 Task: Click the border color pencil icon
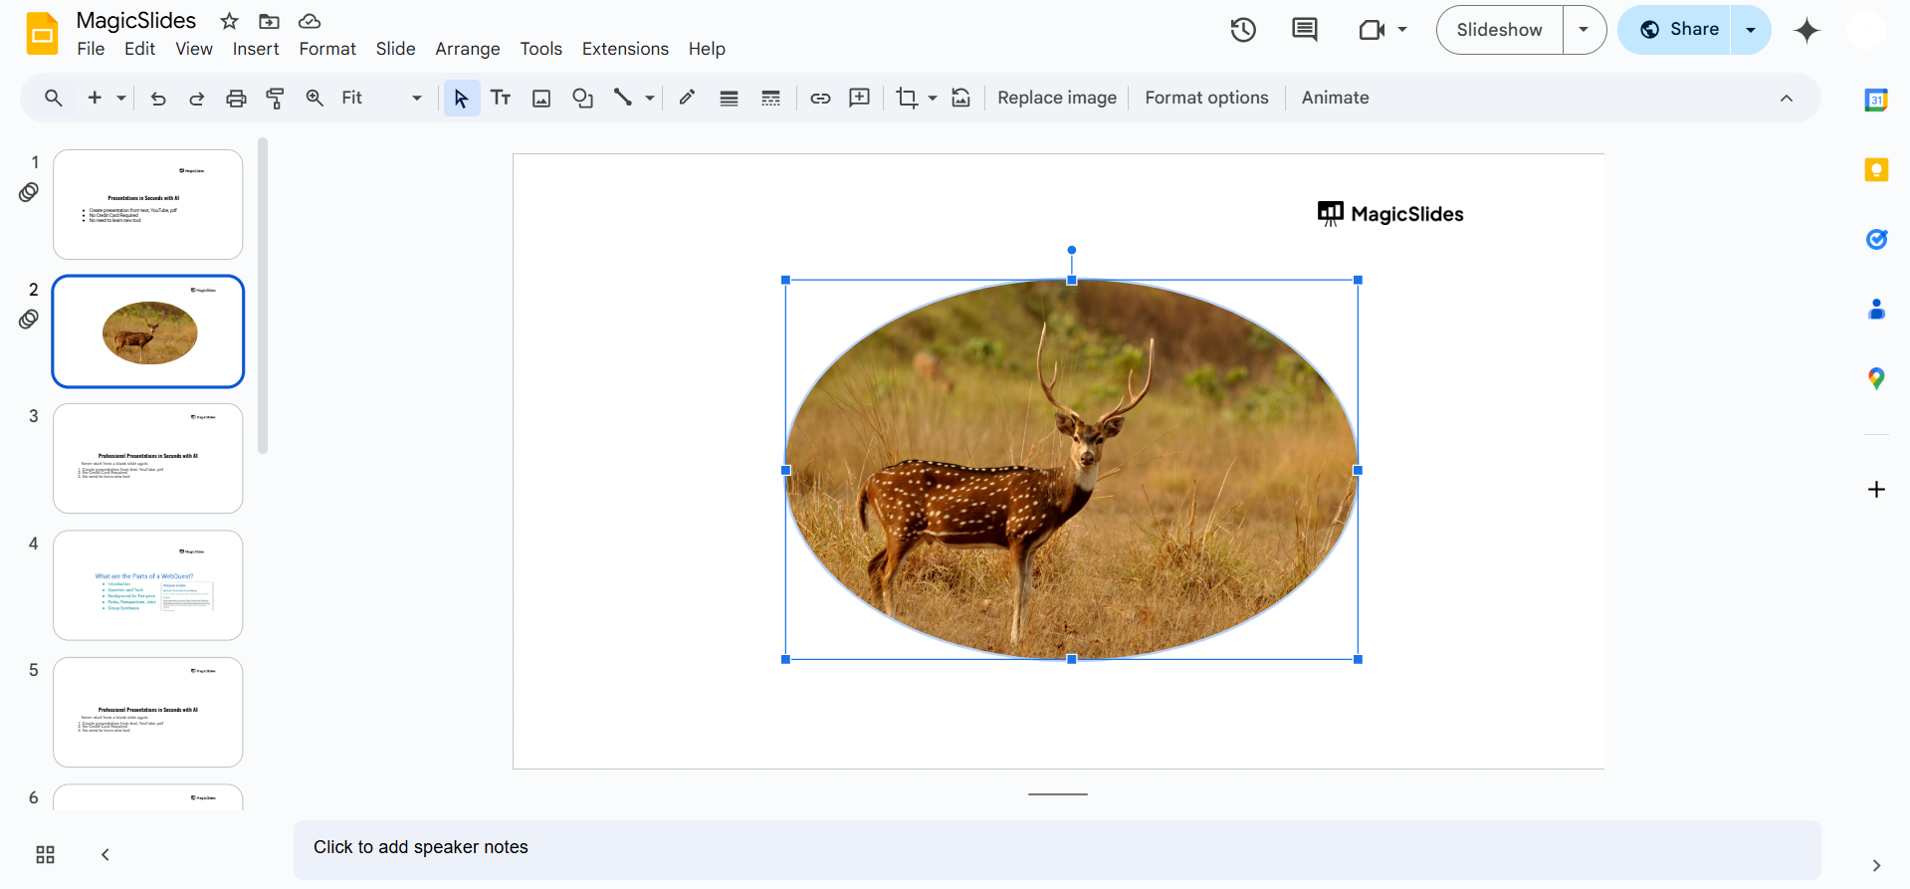[x=687, y=98]
